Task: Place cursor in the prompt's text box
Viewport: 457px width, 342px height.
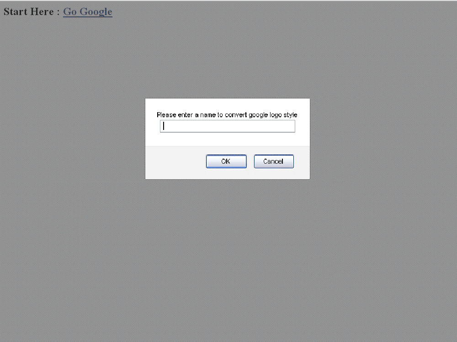Action: click(x=227, y=126)
